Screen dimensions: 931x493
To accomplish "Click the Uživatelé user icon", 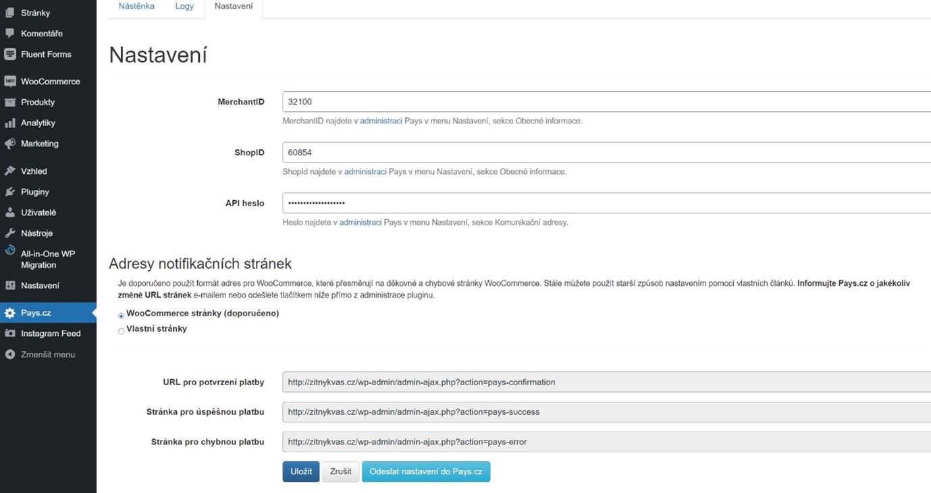I will pyautogui.click(x=10, y=212).
